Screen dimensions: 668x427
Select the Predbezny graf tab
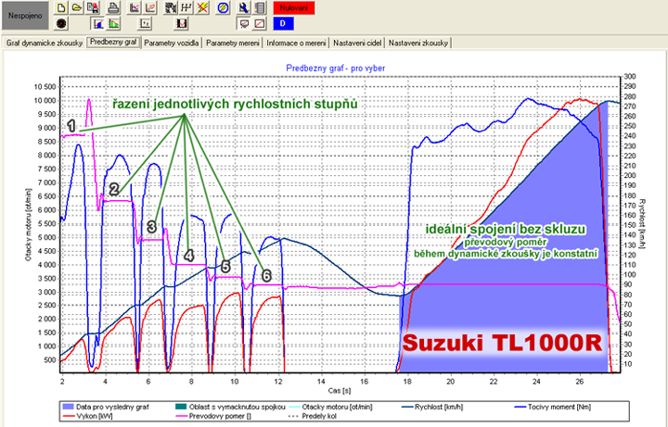click(x=113, y=42)
